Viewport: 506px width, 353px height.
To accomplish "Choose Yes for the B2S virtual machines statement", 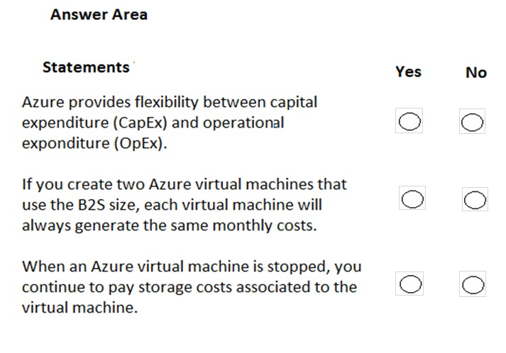I will pos(412,198).
